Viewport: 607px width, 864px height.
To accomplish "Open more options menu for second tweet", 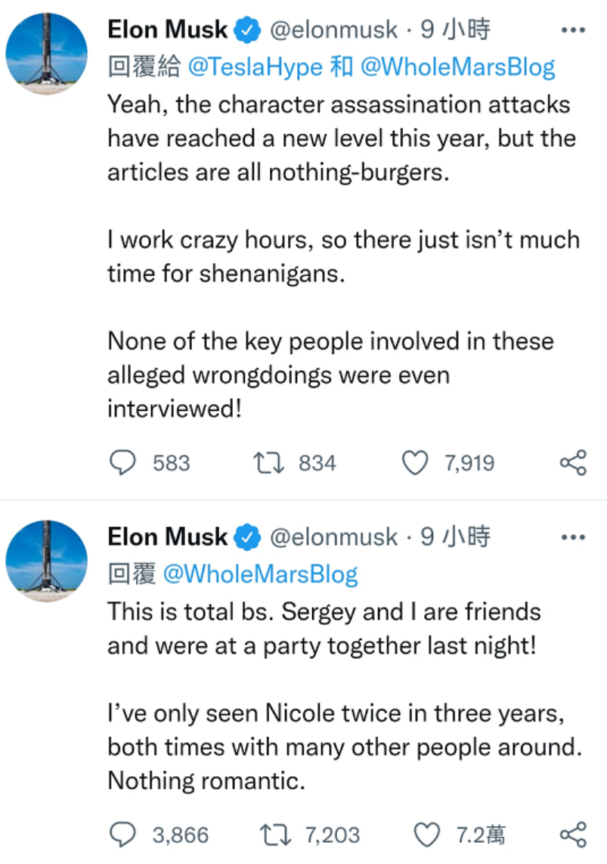I will click(573, 537).
